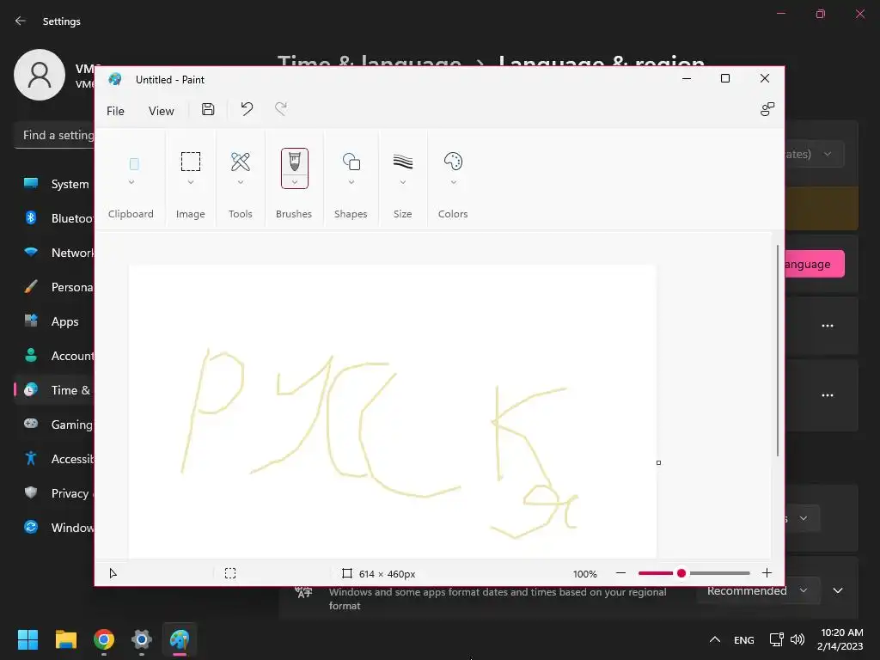Switch to Settings via taskbar gear

point(142,639)
